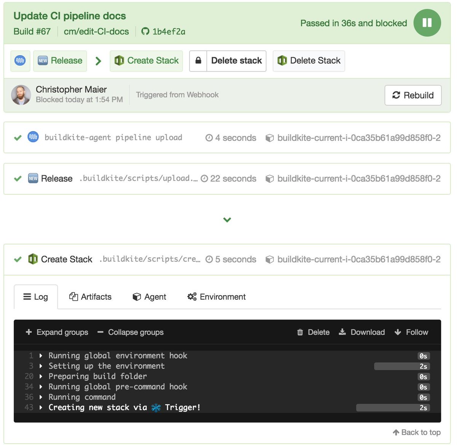Switch to the Environment tab
The width and height of the screenshot is (457, 446).
(216, 297)
